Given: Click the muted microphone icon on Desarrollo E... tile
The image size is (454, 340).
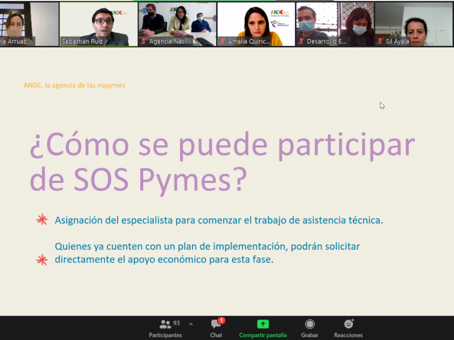Looking at the screenshot, I should pos(301,41).
